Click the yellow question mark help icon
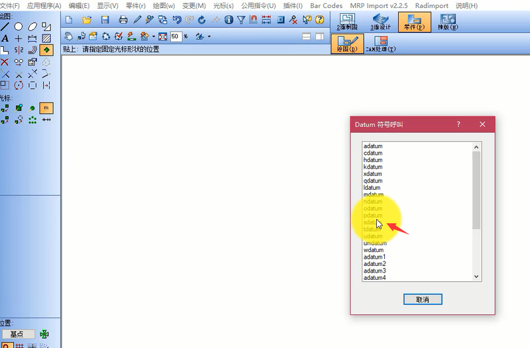This screenshot has height=348, width=530. [319, 20]
